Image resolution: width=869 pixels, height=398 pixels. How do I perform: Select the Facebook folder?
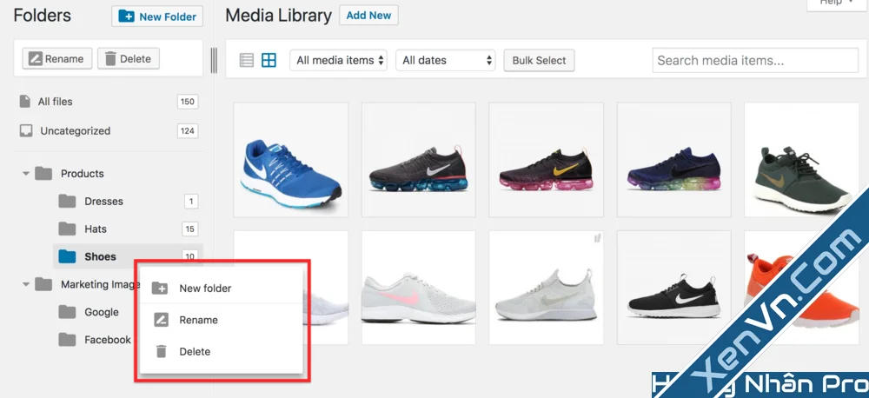point(108,340)
